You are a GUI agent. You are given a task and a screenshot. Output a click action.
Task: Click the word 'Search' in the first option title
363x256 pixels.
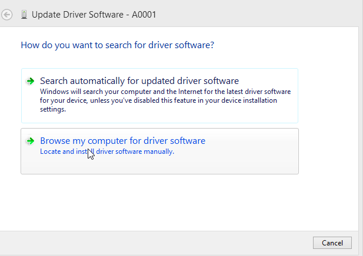tap(54, 81)
